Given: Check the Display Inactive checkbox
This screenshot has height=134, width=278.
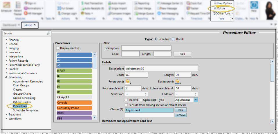Looking at the screenshot, I should coord(58,48).
